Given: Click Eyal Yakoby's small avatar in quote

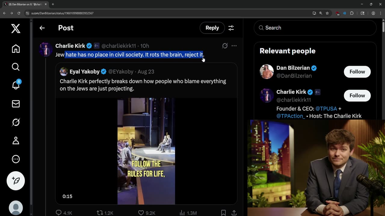Looking at the screenshot, I should tap(63, 72).
